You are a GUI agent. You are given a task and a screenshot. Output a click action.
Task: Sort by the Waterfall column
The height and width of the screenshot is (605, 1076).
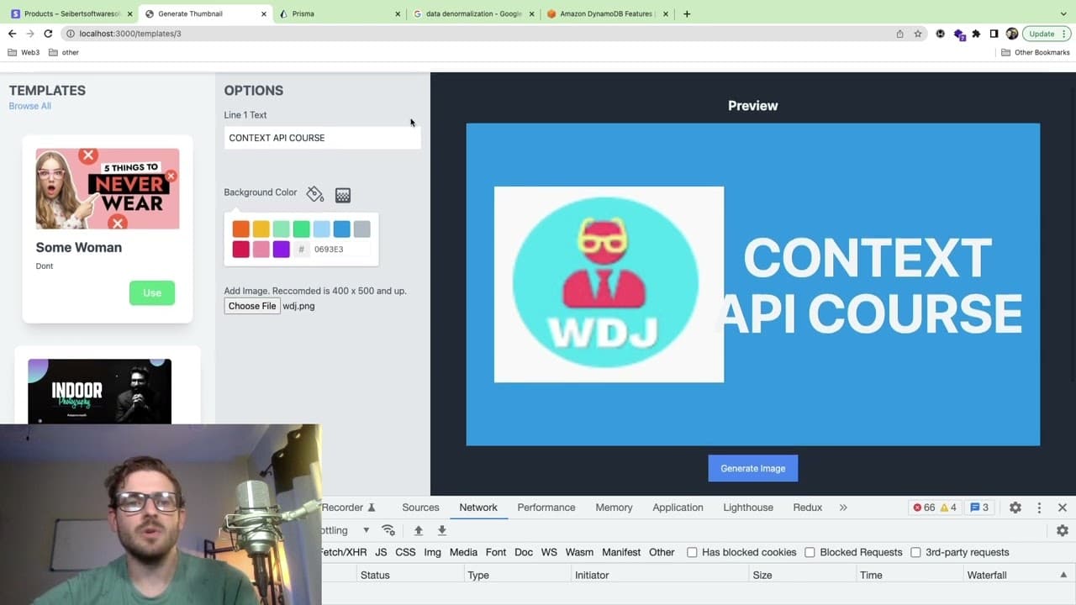pyautogui.click(x=1017, y=575)
